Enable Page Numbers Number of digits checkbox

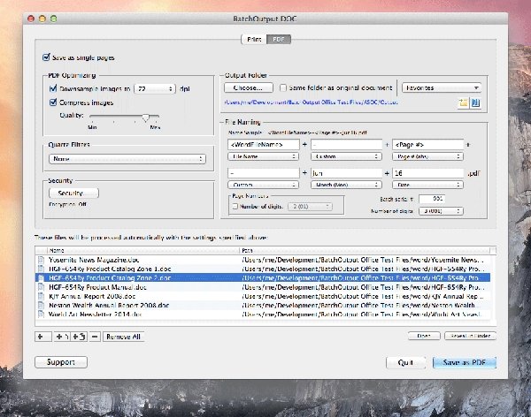(x=235, y=206)
